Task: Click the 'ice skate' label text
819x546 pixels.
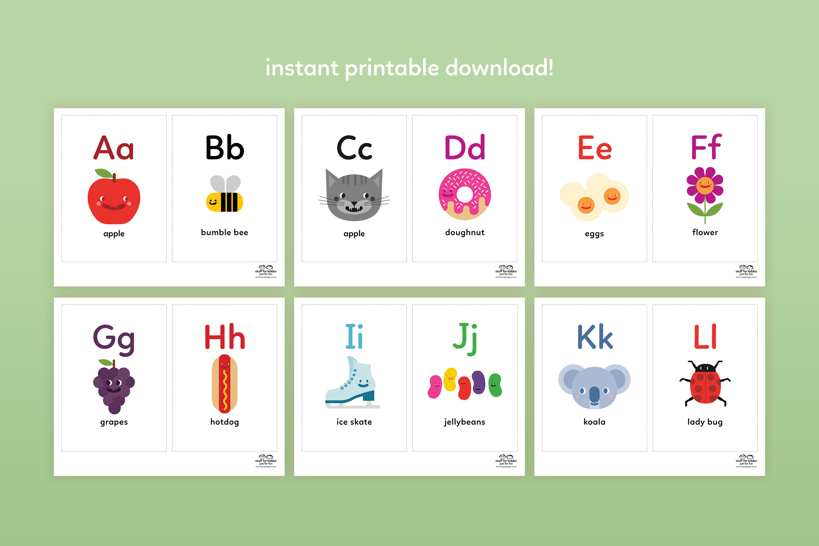Action: pos(354,422)
